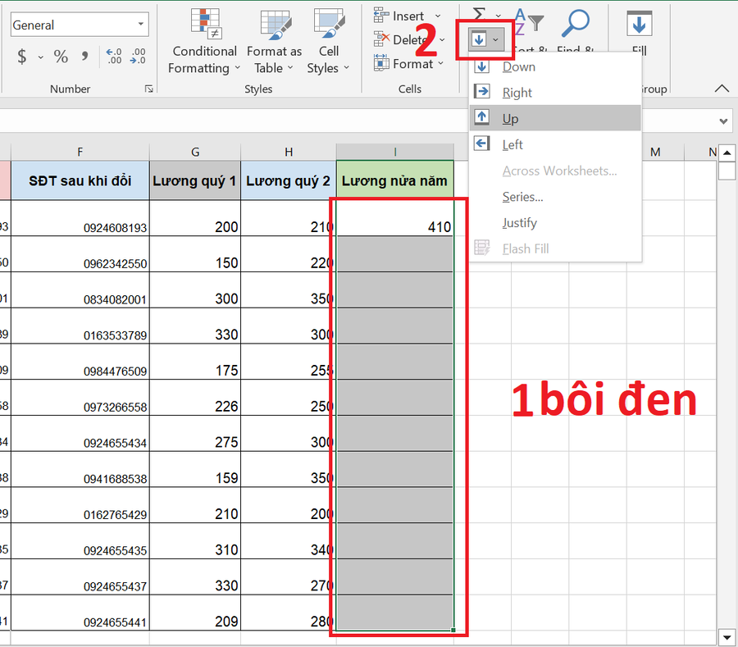The height and width of the screenshot is (647, 738).
Task: Select Lương quý 1 cell value 175
Action: click(195, 362)
